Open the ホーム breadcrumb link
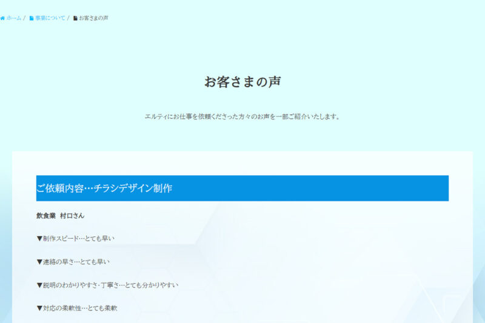This screenshot has height=323, width=485. 13,18
